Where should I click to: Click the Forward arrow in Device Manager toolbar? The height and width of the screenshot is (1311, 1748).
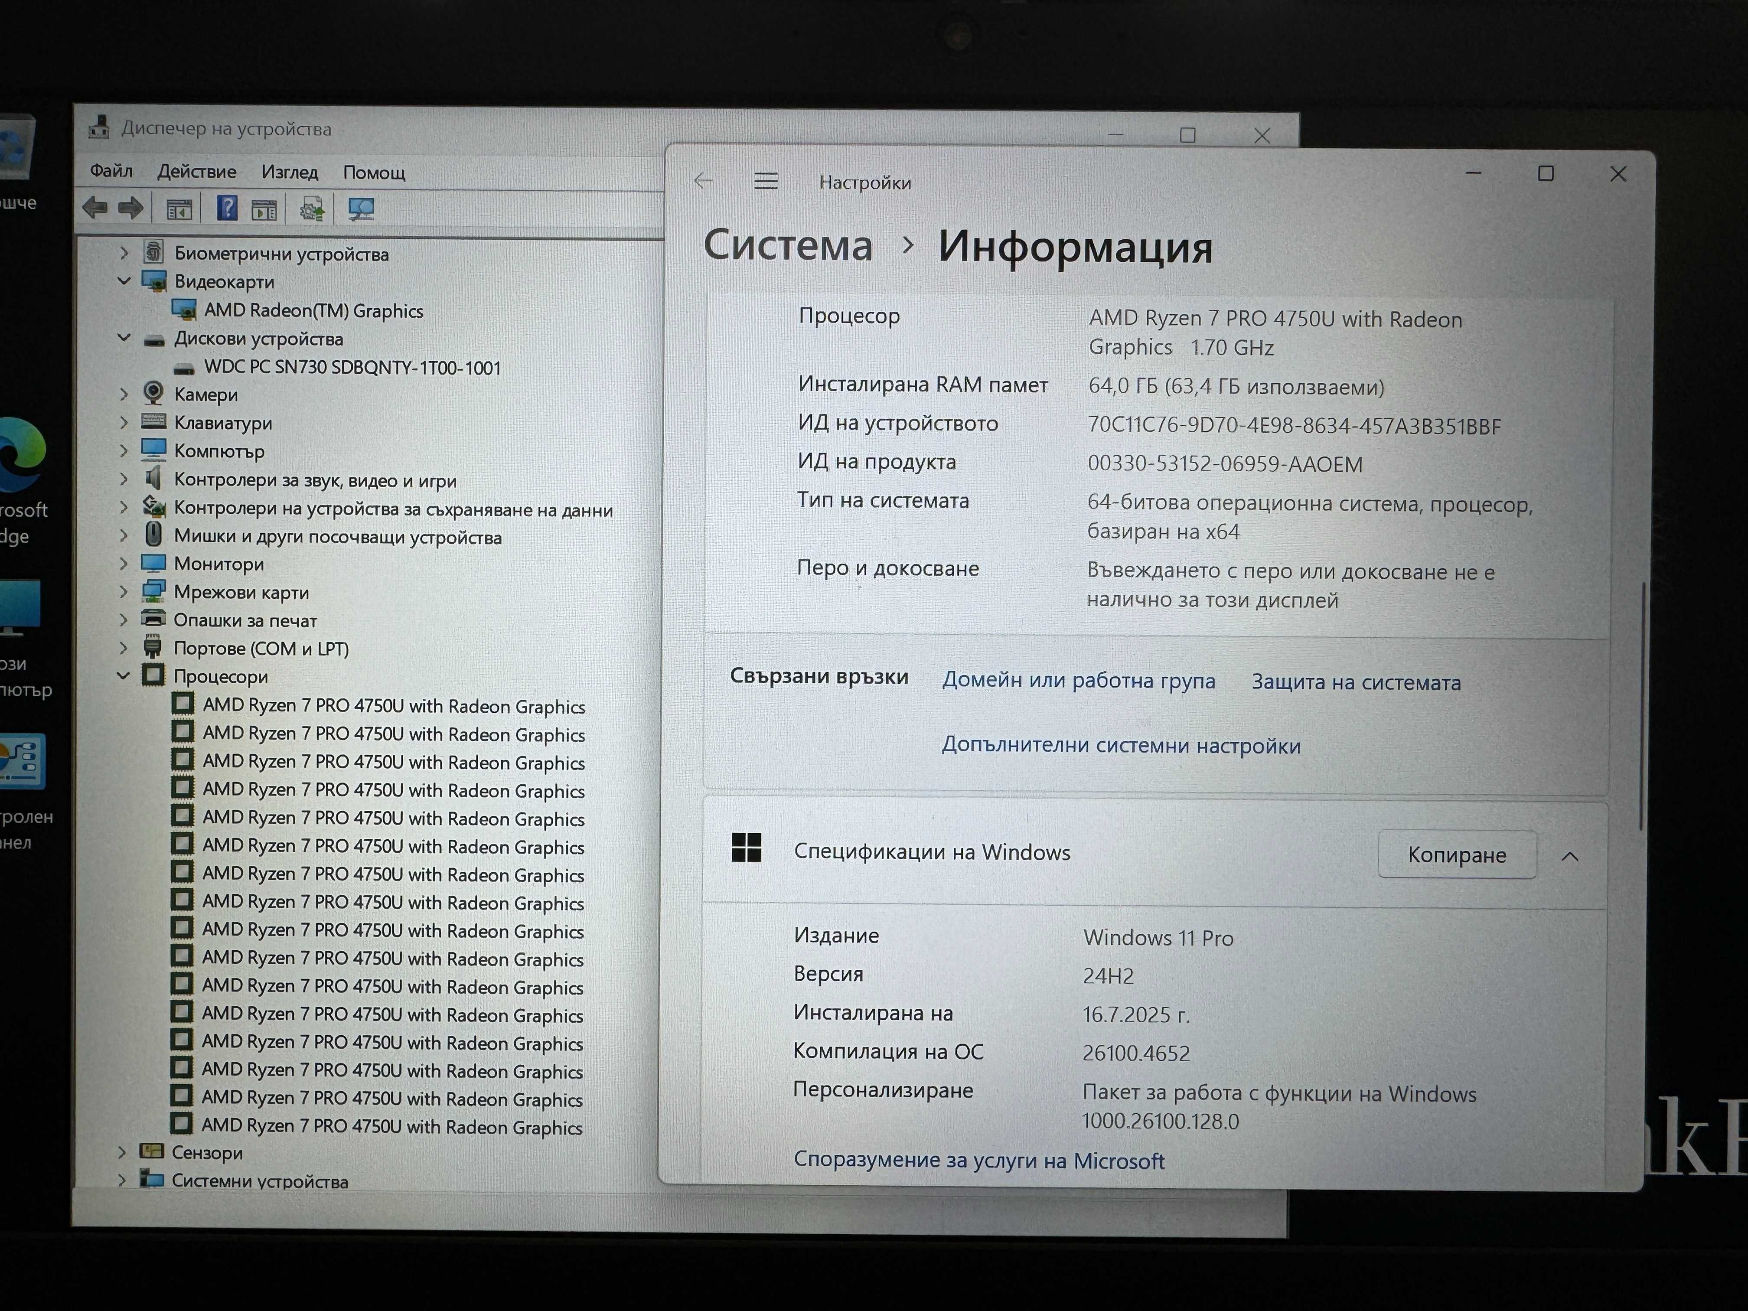pyautogui.click(x=130, y=209)
